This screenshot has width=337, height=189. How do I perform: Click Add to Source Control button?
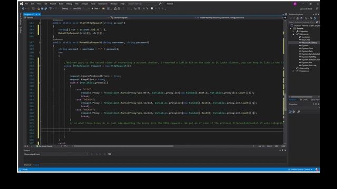(x=301, y=170)
